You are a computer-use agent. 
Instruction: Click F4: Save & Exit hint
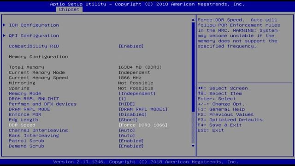coord(219,125)
